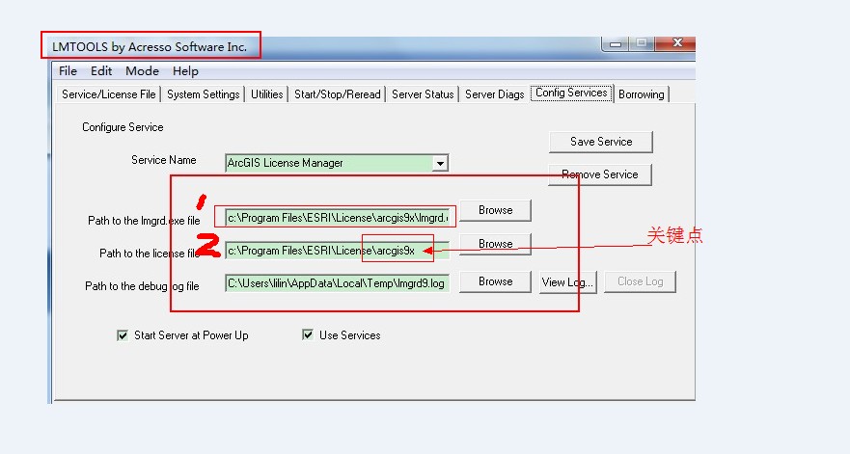Click the license file path field

tap(337, 251)
